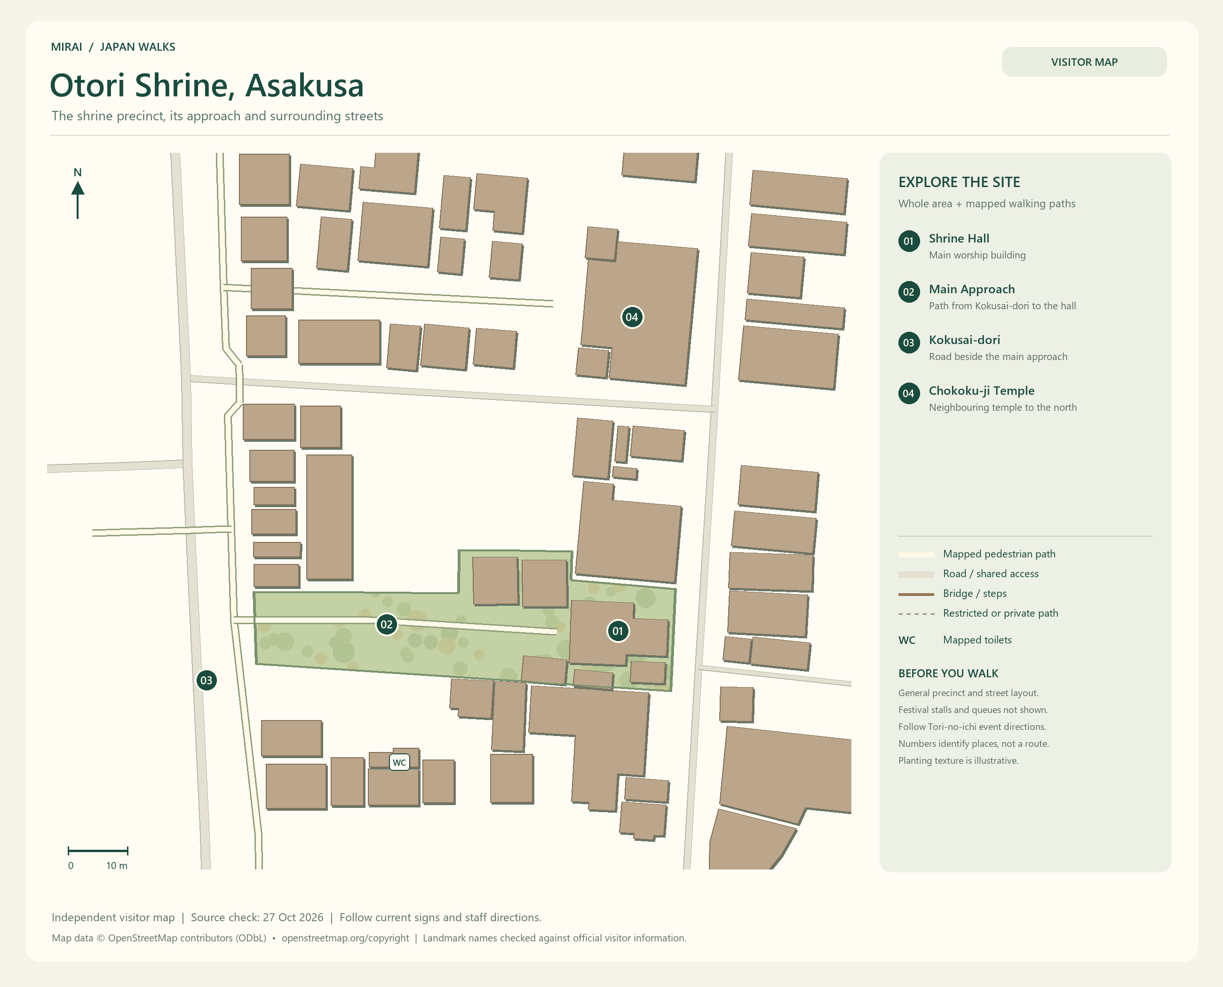Click the Bridge / steps line swatch
Viewport: 1223px width, 987px height.
click(916, 594)
